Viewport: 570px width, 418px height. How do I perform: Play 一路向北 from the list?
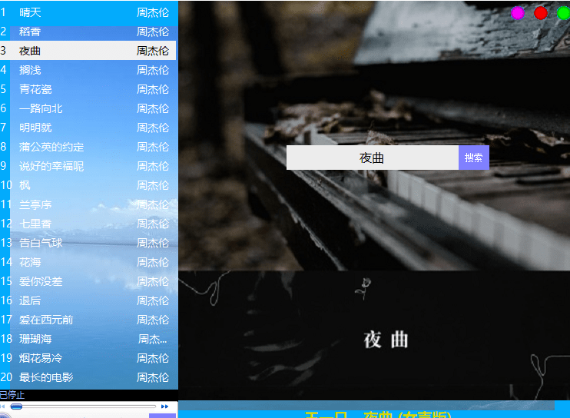[x=41, y=108]
